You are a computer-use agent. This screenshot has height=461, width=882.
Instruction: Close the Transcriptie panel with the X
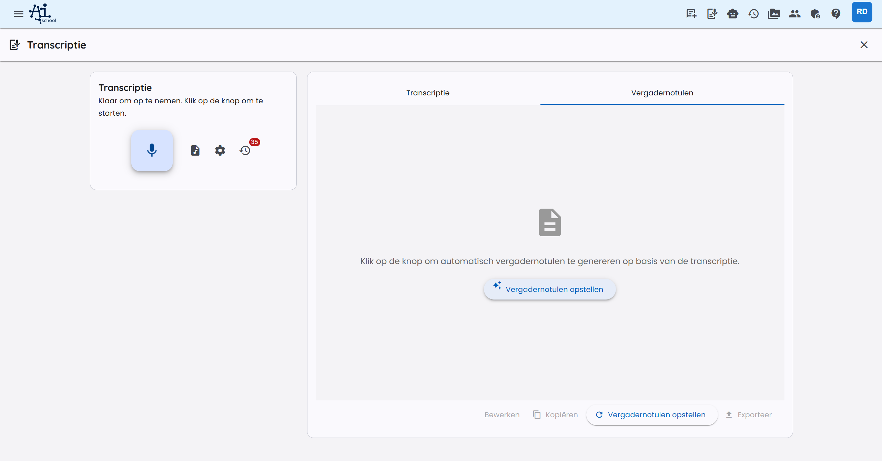864,45
